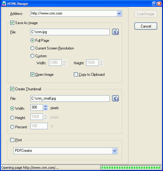Click the HTML2Image title text
The height and width of the screenshot is (171, 163).
(18, 4)
